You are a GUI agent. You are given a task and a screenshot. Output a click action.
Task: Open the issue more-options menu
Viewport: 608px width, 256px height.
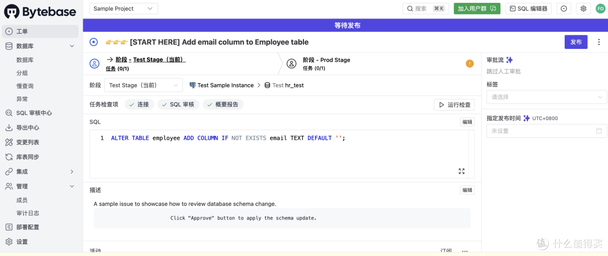[x=598, y=42]
